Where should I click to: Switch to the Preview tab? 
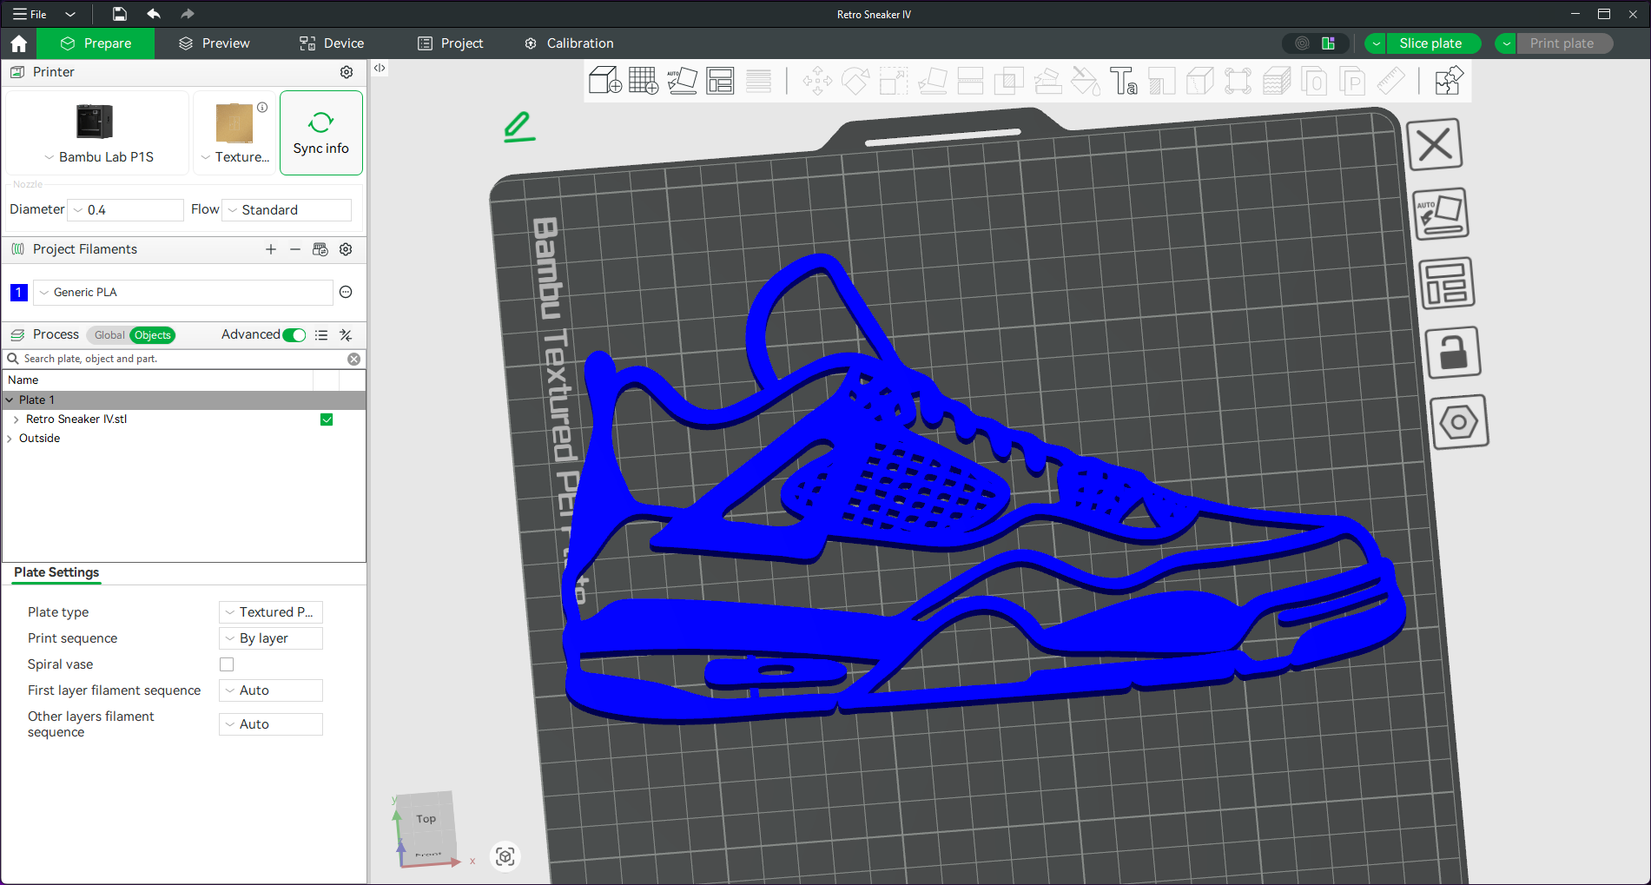[x=215, y=43]
